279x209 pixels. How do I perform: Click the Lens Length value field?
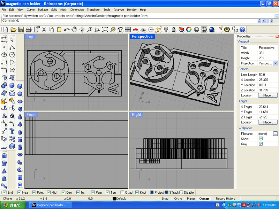coord(268,75)
